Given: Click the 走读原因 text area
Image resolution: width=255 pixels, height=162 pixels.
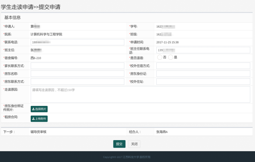Looking at the screenshot, I should click(140, 94).
